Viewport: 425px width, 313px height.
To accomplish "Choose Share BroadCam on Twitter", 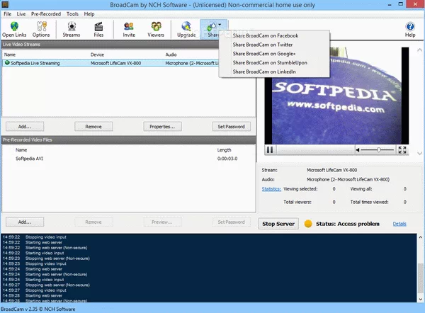I will point(274,45).
